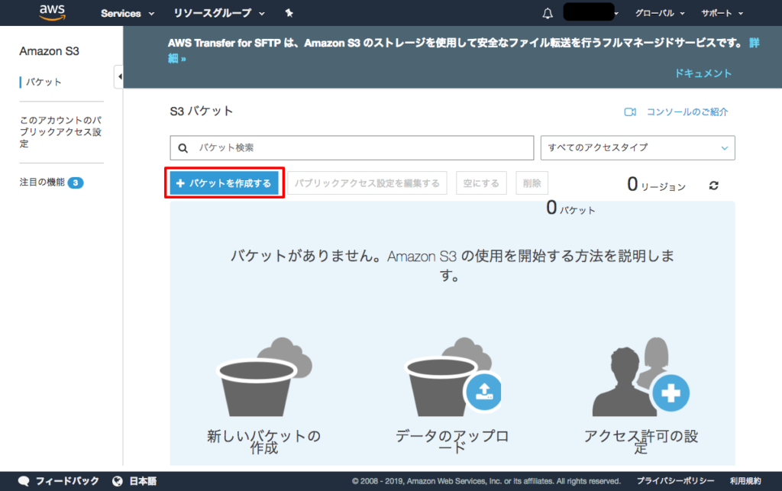The image size is (782, 491).
Task: Click the フィードバック speech bubble icon
Action: [24, 481]
